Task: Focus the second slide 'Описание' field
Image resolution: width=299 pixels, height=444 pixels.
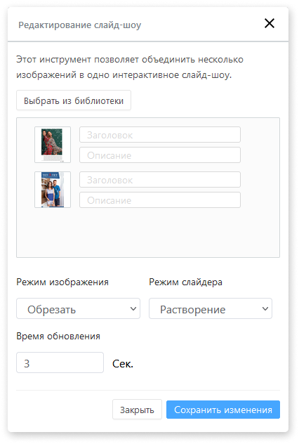Action: pyautogui.click(x=160, y=200)
